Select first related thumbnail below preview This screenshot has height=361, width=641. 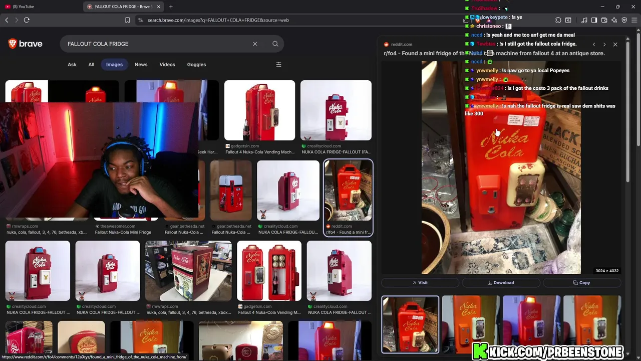(410, 325)
